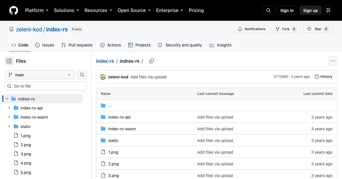Copy path using the copy icon
The height and width of the screenshot is (179, 342).
point(152,61)
